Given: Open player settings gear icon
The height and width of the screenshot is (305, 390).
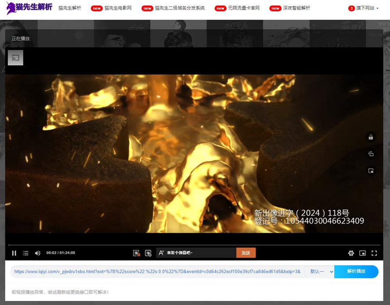Looking at the screenshot, I should (351, 253).
